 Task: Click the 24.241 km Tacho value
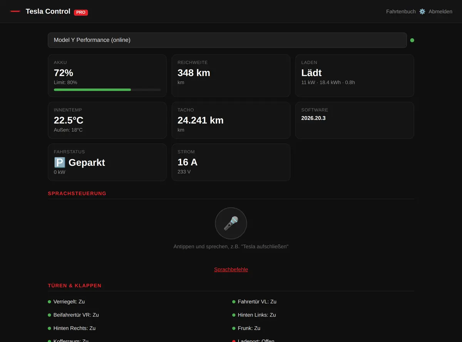(x=201, y=120)
